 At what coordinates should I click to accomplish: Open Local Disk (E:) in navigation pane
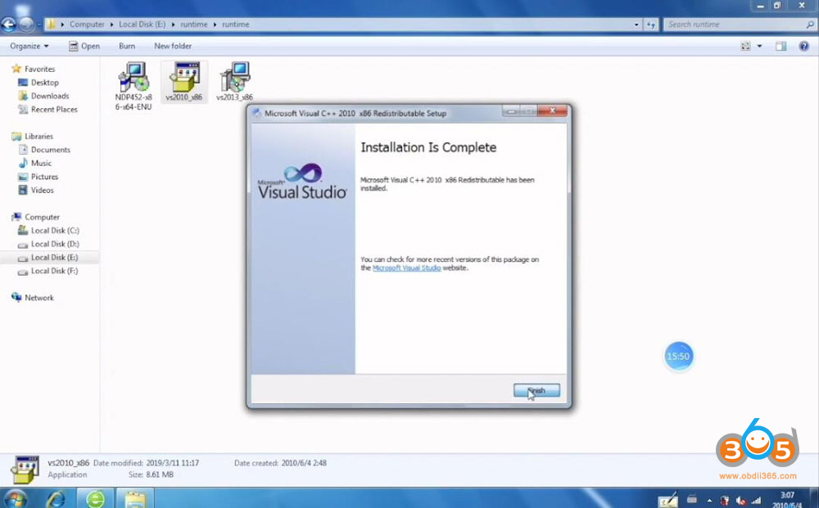50,258
